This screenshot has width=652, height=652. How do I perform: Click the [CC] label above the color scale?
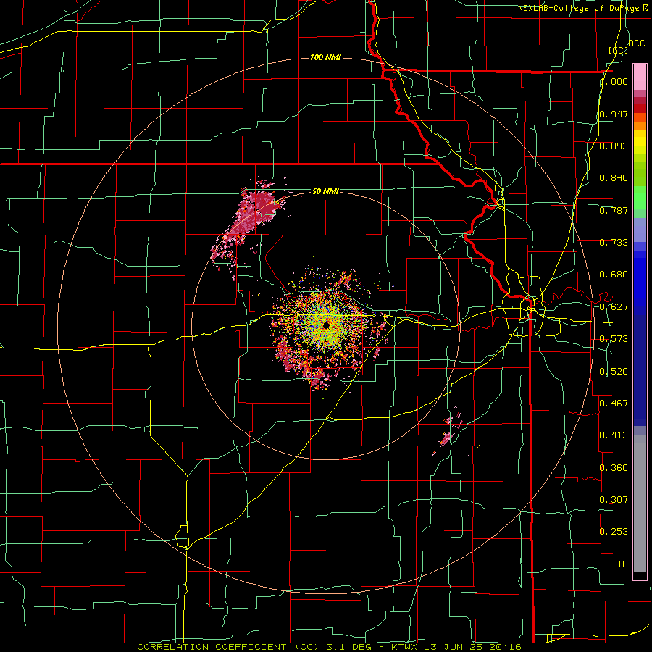coord(619,50)
